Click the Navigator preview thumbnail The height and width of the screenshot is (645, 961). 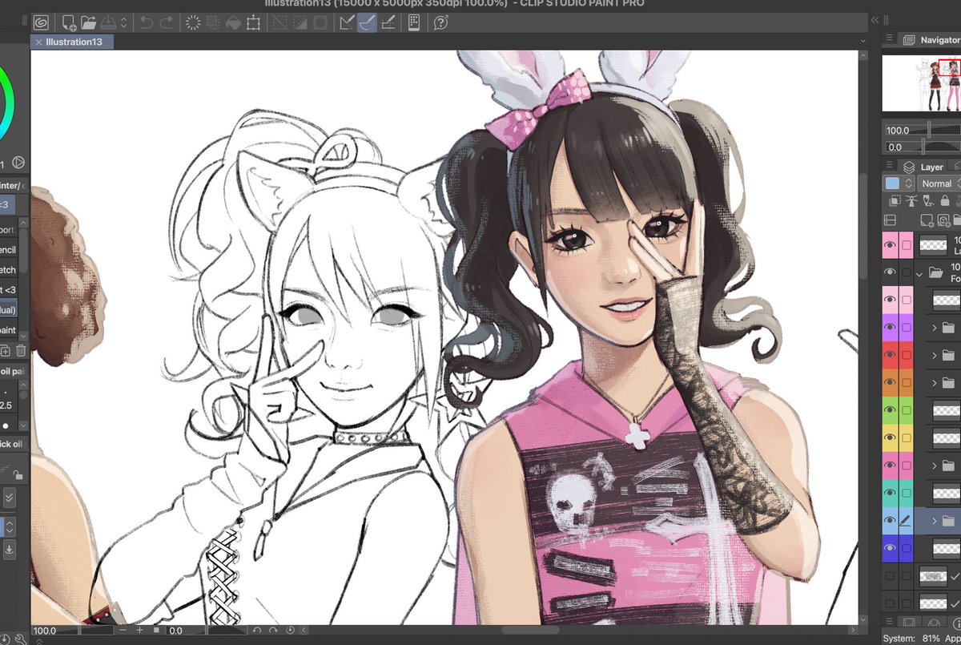[922, 83]
